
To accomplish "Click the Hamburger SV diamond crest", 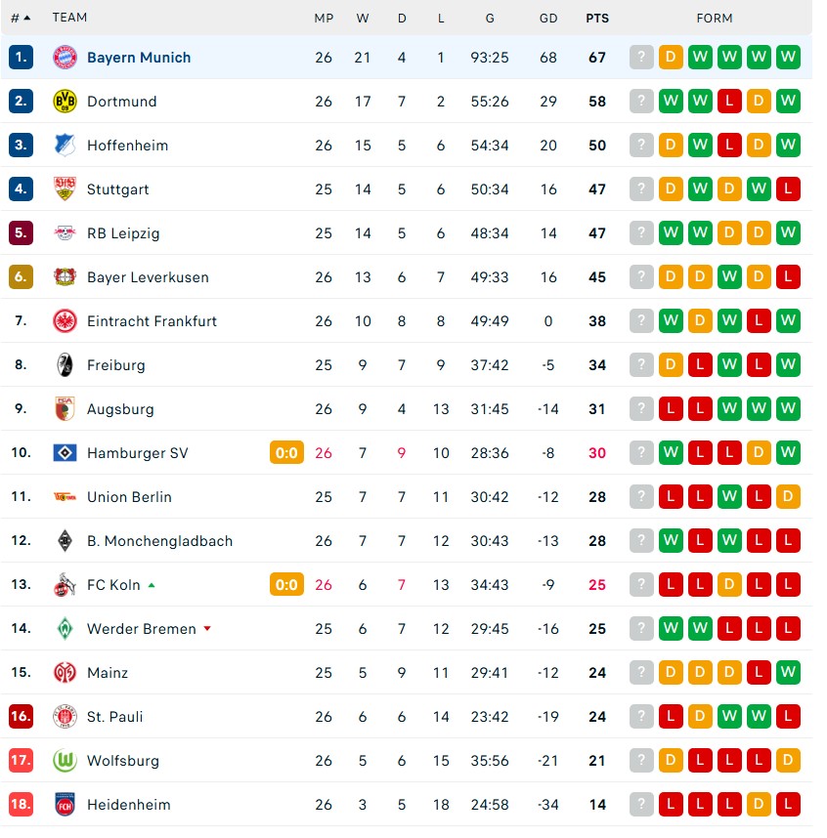I will click(x=65, y=452).
